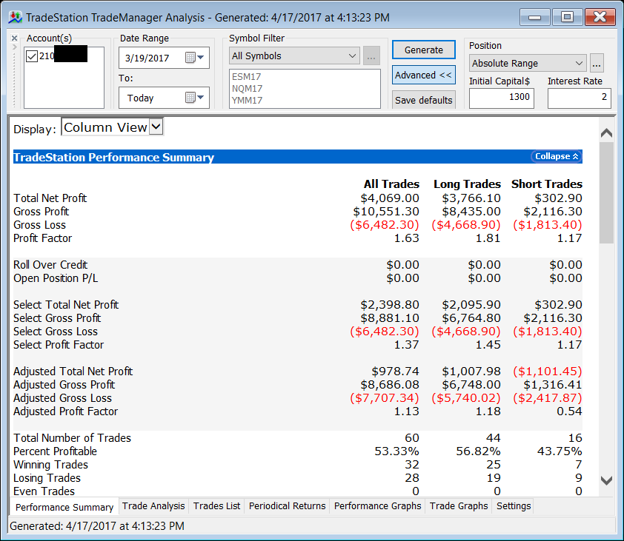This screenshot has width=624, height=541.
Task: Click the Roll Over Credit label
Action: pyautogui.click(x=50, y=265)
